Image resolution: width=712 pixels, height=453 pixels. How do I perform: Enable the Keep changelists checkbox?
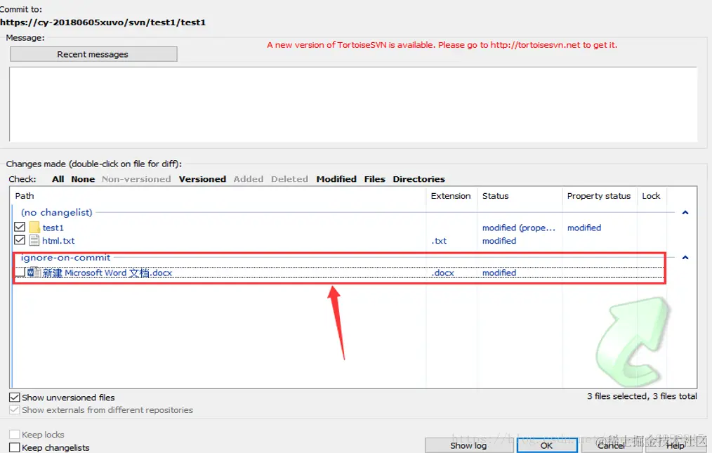click(x=15, y=447)
